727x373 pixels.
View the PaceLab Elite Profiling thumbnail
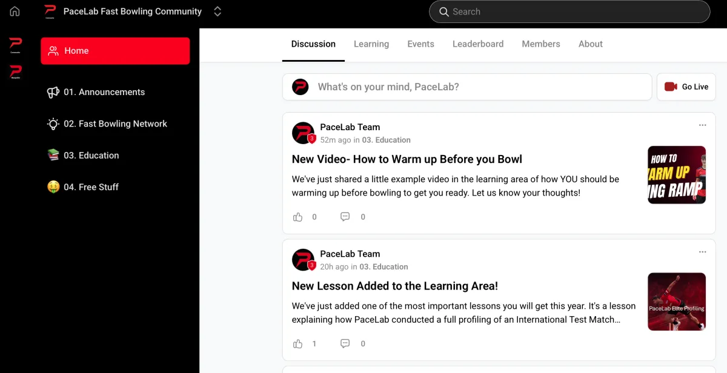point(677,302)
